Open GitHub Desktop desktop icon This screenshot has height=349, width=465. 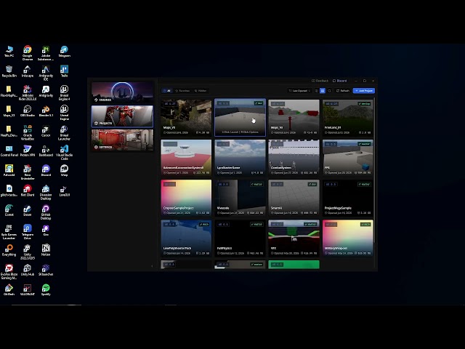[46, 212]
